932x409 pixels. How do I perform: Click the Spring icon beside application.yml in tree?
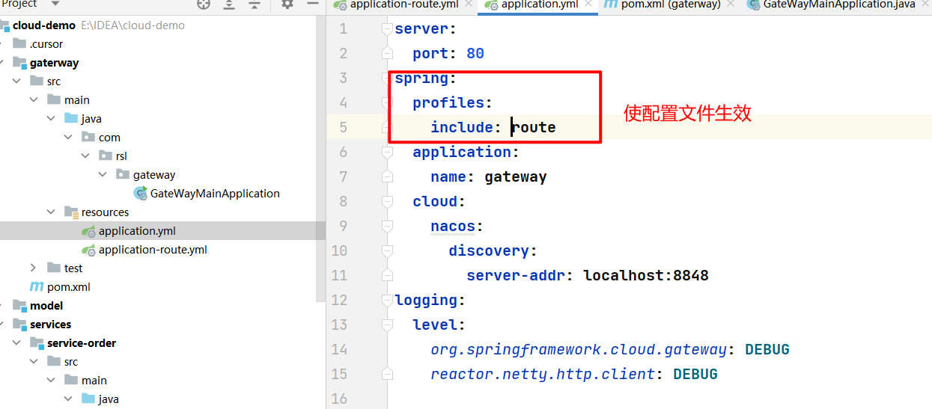pos(88,231)
